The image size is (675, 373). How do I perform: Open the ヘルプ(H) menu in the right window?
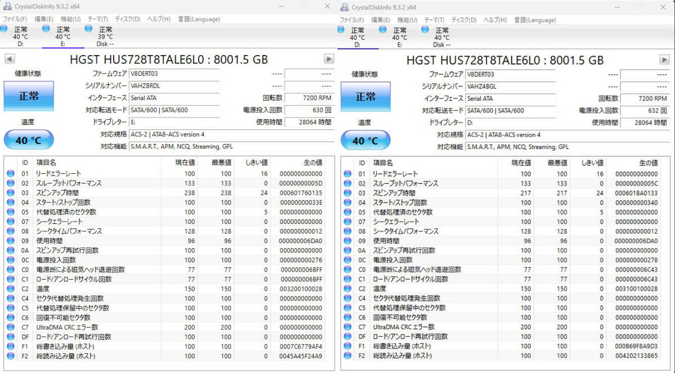coord(496,20)
